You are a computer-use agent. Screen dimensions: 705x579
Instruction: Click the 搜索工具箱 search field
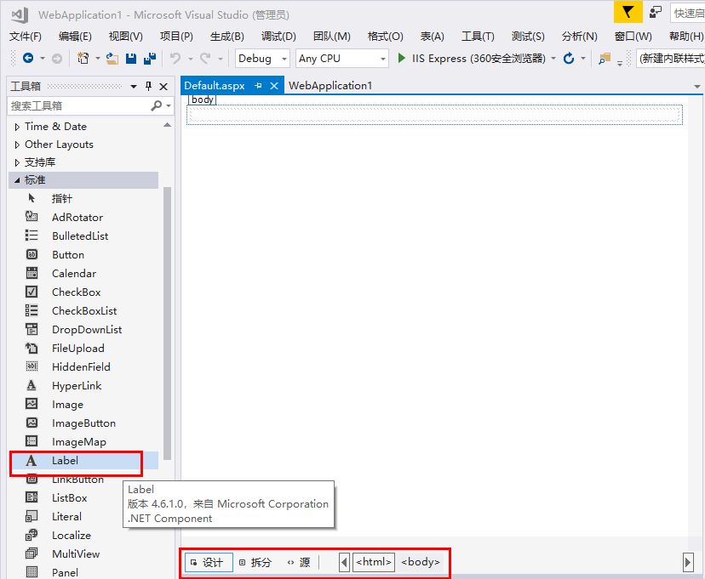[x=80, y=105]
